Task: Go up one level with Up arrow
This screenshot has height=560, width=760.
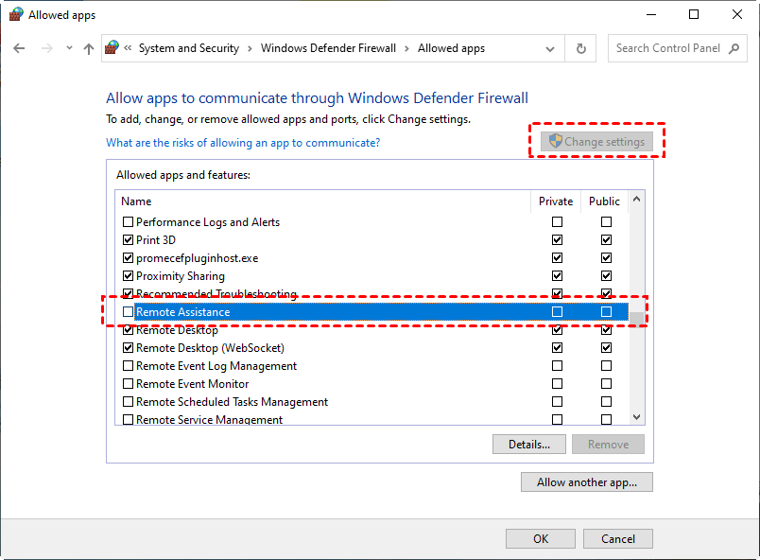Action: (x=89, y=48)
